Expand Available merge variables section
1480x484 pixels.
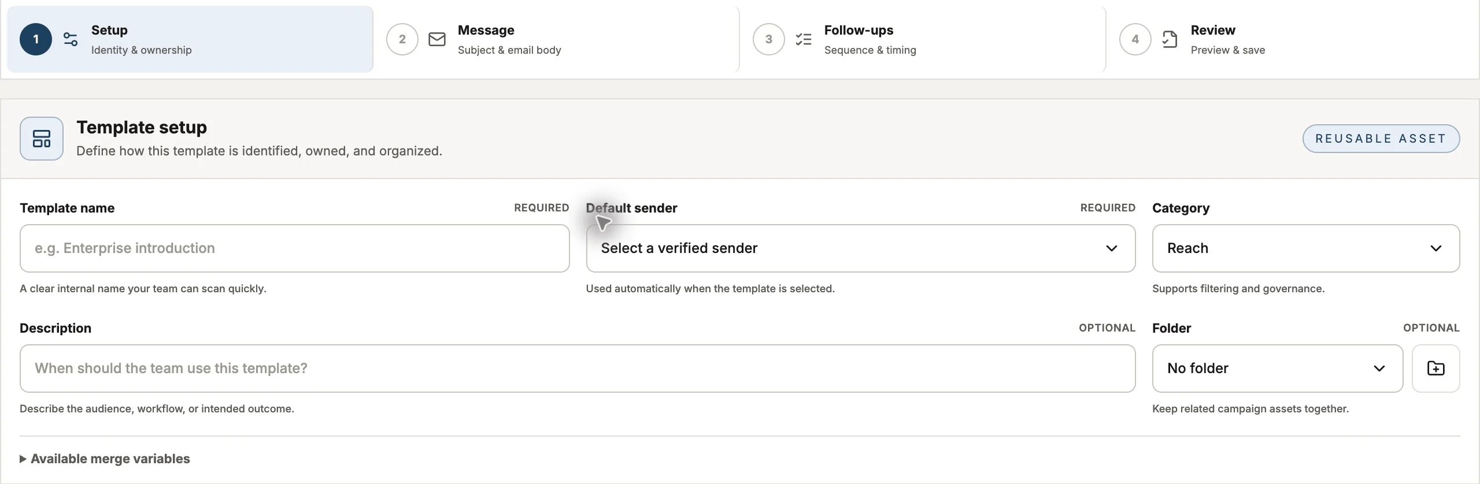[x=105, y=459]
